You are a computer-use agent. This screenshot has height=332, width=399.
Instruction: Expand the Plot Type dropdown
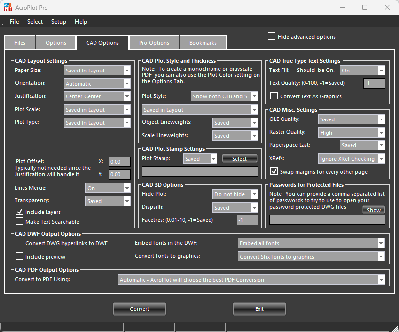click(97, 123)
